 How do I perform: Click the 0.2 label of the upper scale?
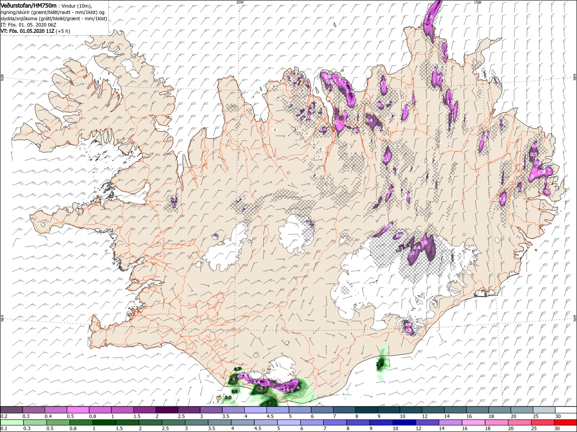[x=4, y=416]
